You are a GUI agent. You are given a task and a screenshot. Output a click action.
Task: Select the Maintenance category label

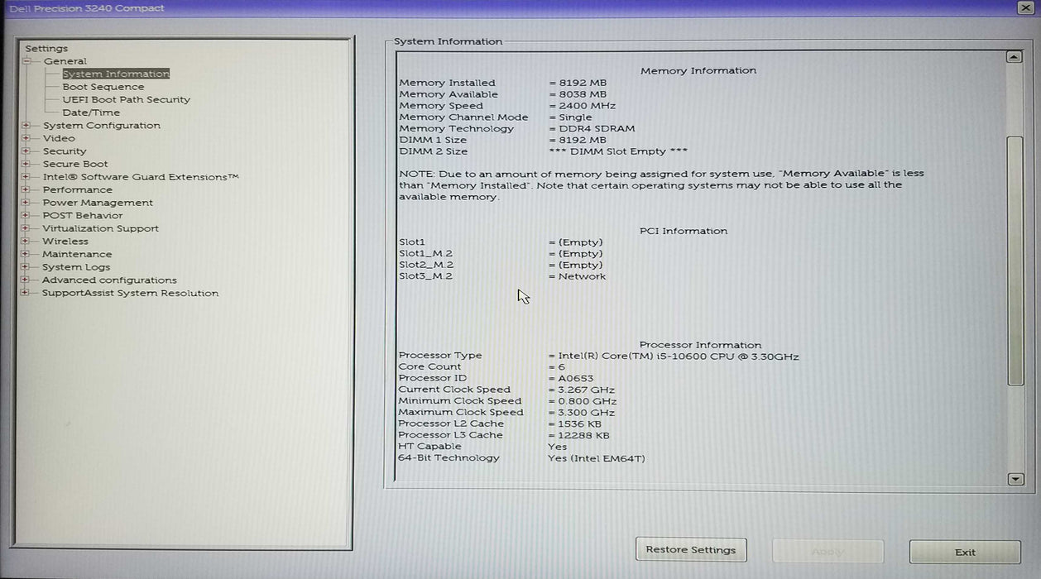(x=77, y=254)
